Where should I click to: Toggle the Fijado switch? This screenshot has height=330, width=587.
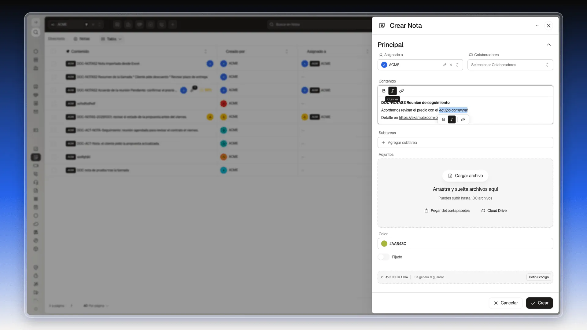383,257
